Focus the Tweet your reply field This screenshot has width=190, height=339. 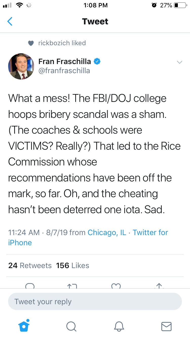point(95,302)
